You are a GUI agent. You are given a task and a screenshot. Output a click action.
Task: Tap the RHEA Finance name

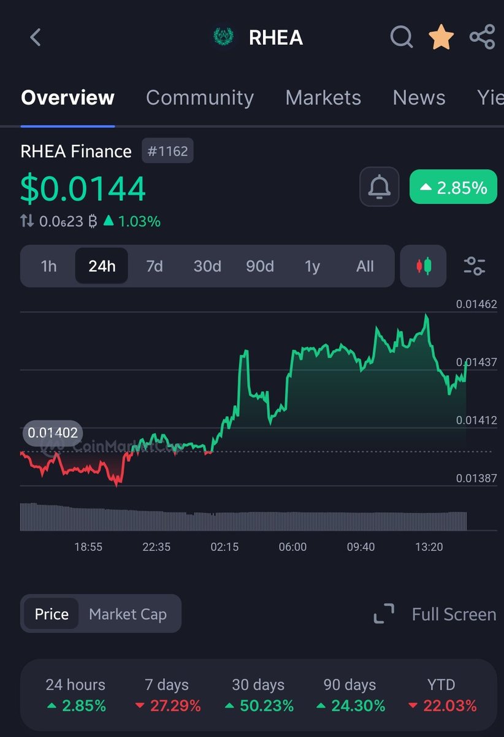pyautogui.click(x=76, y=151)
